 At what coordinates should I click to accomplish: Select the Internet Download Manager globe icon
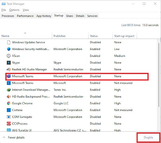(x=9, y=90)
